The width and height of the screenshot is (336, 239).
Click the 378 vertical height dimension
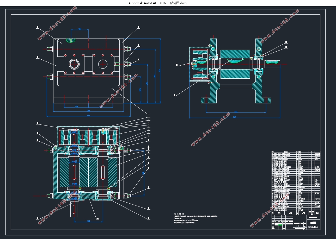click(x=160, y=71)
